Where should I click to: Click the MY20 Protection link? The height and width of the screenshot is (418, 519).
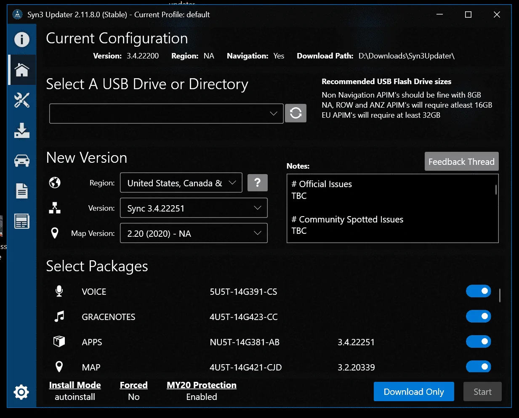pos(202,385)
